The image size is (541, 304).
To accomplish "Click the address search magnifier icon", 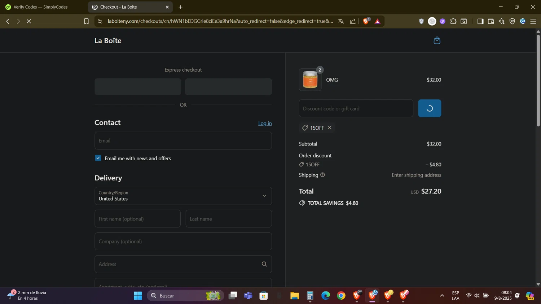I will (264, 264).
